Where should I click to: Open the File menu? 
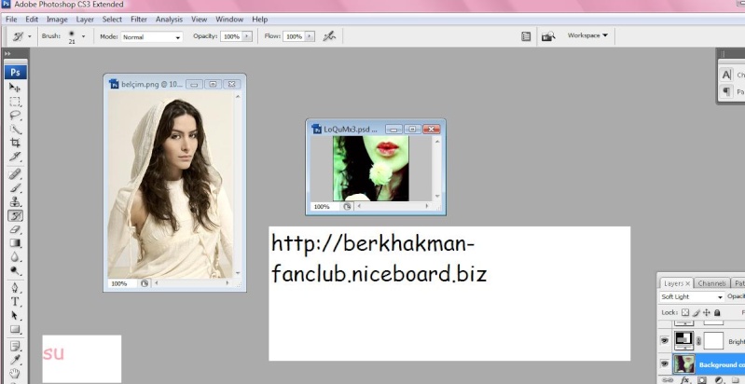click(x=11, y=20)
